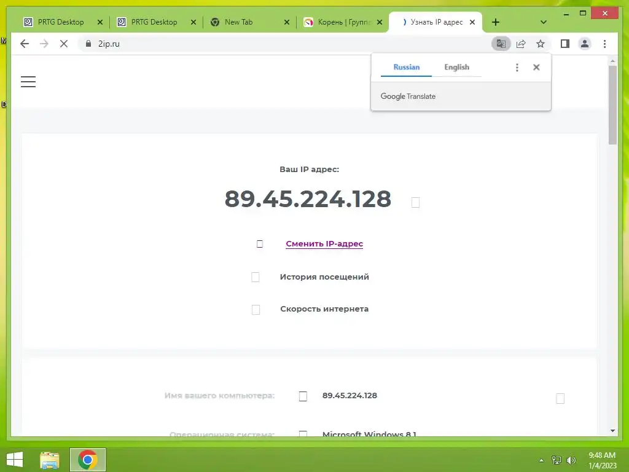Click the Google Translate label
The height and width of the screenshot is (472, 629).
[x=408, y=96]
